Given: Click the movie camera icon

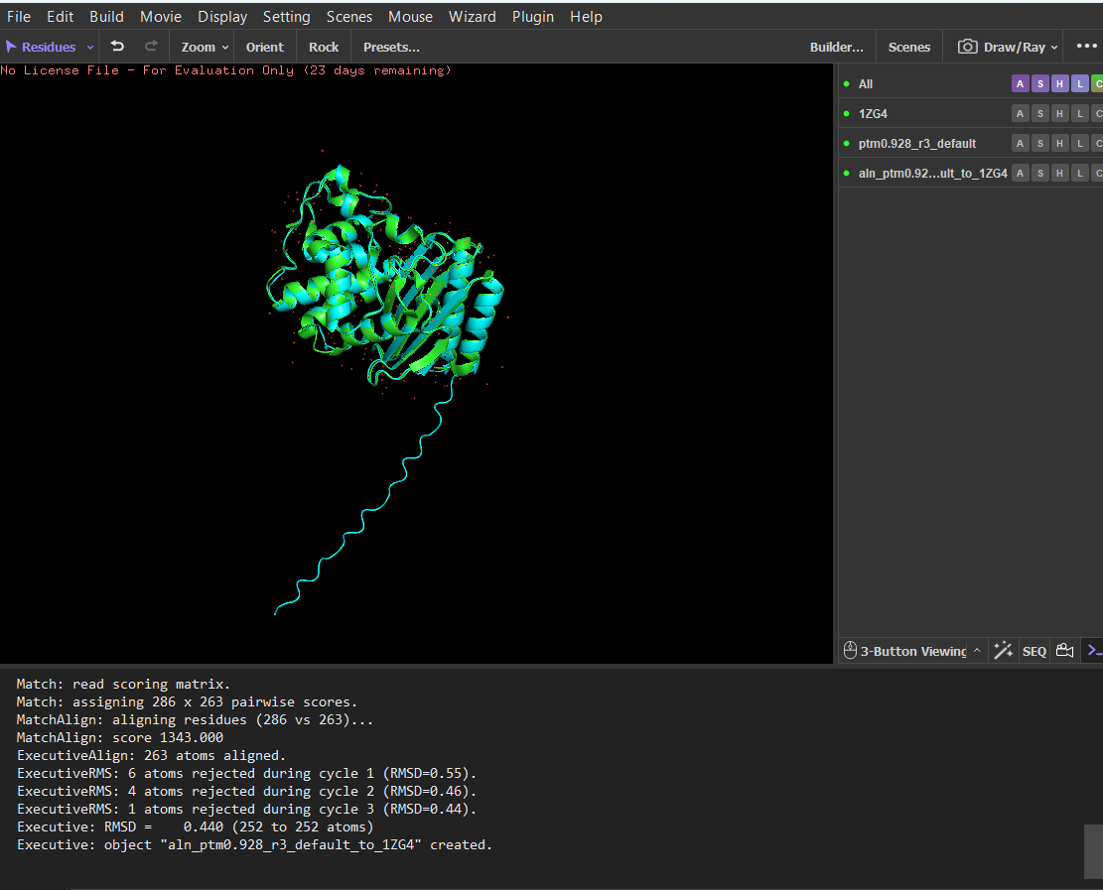Looking at the screenshot, I should [x=1065, y=651].
